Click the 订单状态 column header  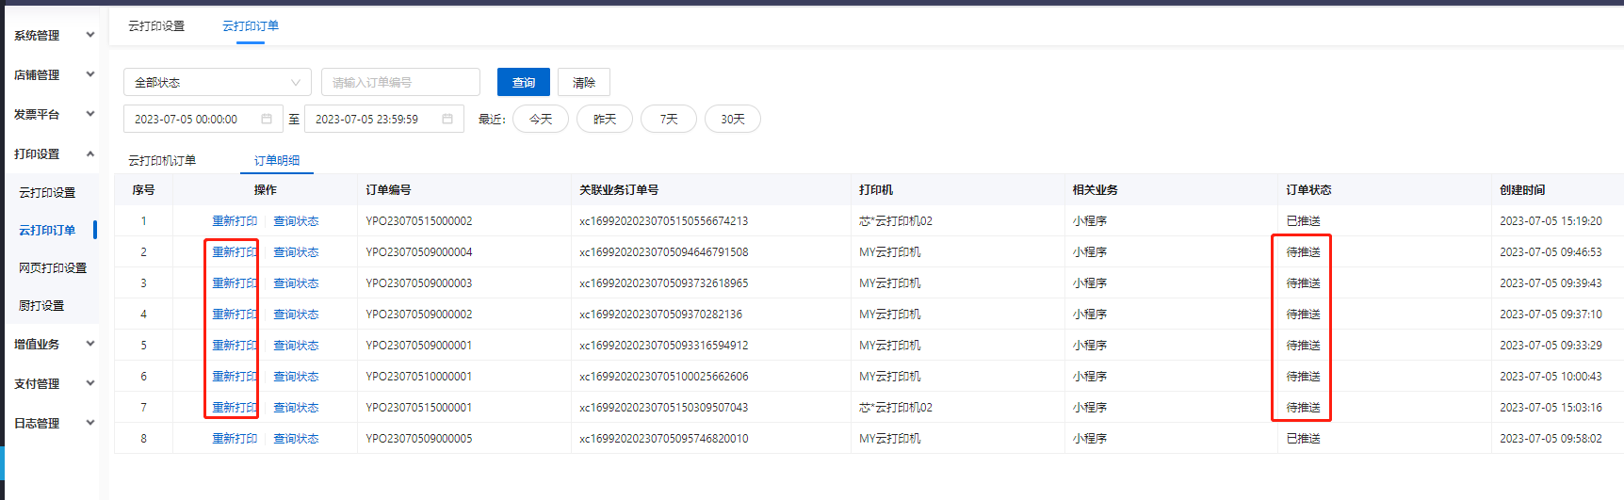click(x=1308, y=189)
